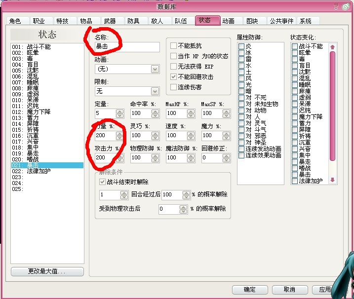Click the 取消 button
The height and width of the screenshot is (299, 354).
click(290, 290)
